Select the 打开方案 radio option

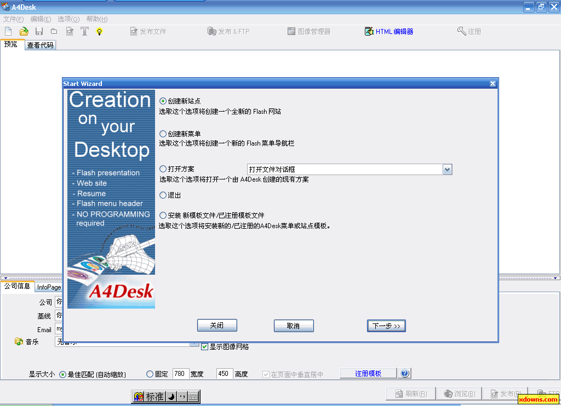coord(163,169)
